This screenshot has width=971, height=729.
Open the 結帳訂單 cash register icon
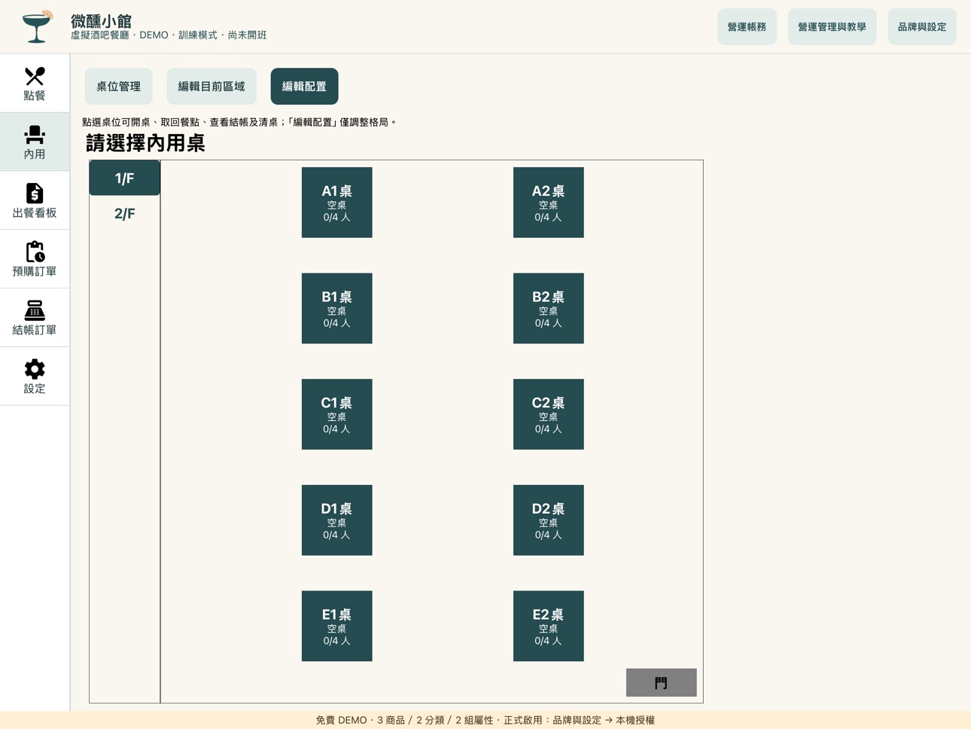click(35, 310)
